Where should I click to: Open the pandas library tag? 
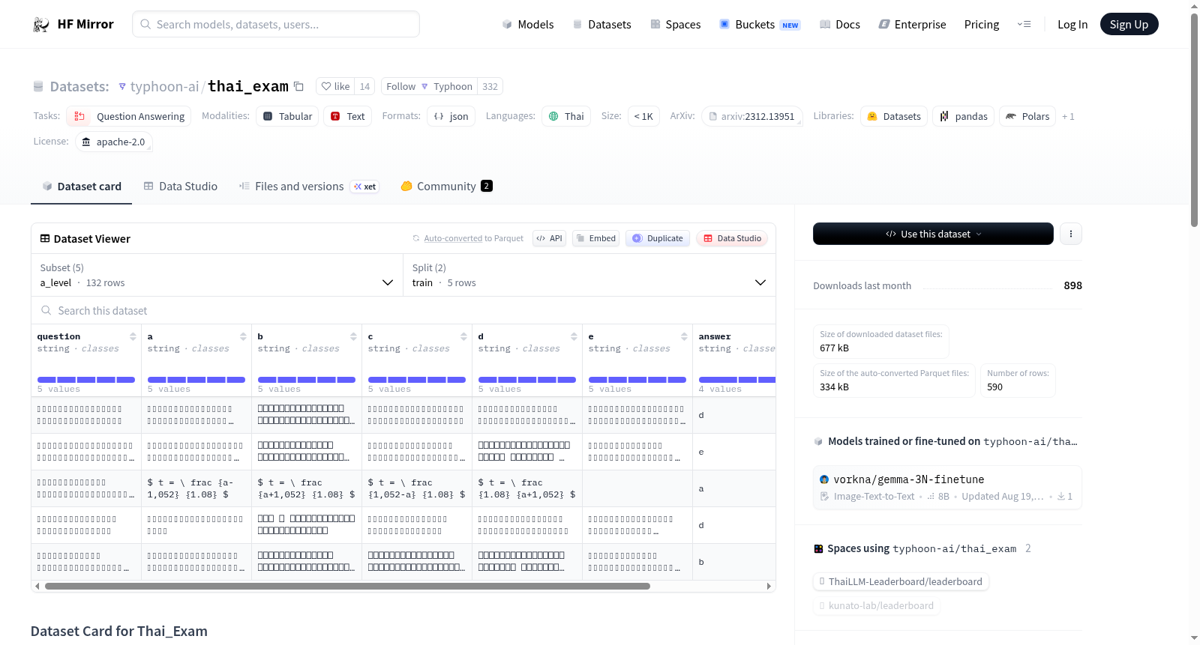coord(964,116)
